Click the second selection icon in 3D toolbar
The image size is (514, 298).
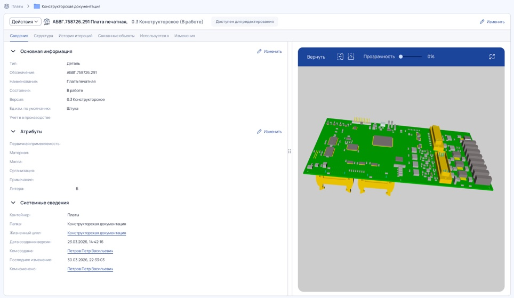pos(351,57)
